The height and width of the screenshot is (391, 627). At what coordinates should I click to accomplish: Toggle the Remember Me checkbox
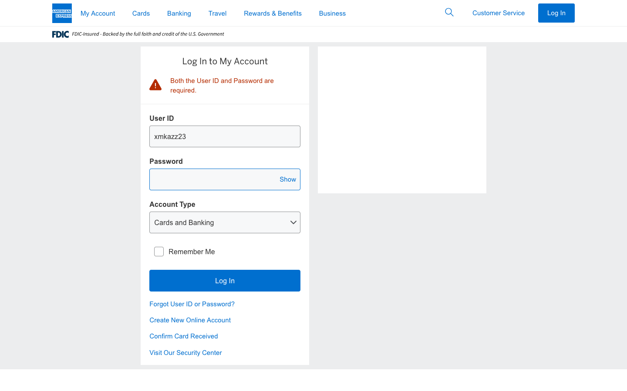(x=159, y=252)
